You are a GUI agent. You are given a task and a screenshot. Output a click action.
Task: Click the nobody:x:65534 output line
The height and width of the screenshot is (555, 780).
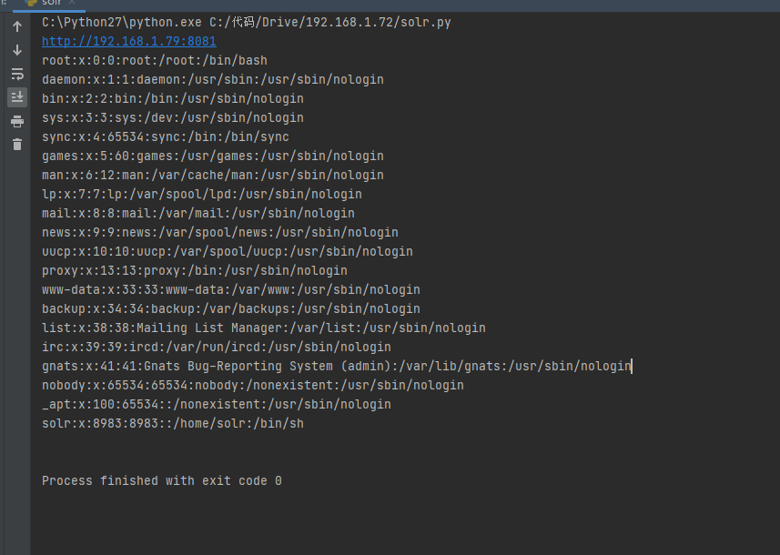(253, 385)
